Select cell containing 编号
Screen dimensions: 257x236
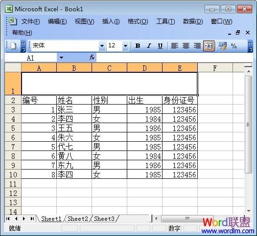(x=39, y=100)
